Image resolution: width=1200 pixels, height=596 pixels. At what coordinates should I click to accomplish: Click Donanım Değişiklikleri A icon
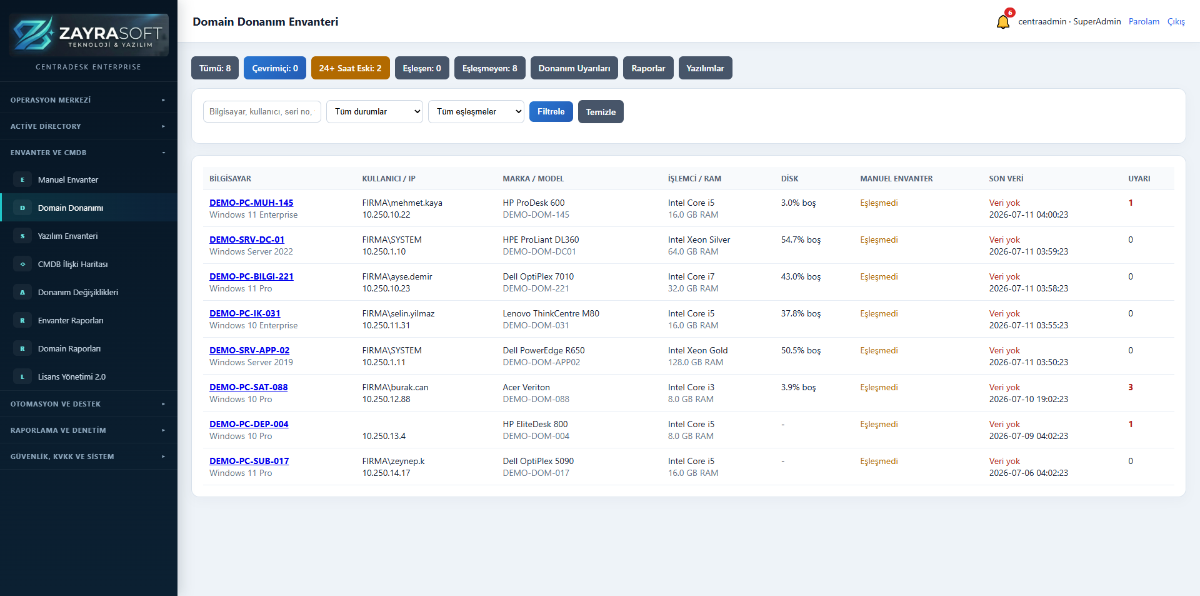point(22,292)
